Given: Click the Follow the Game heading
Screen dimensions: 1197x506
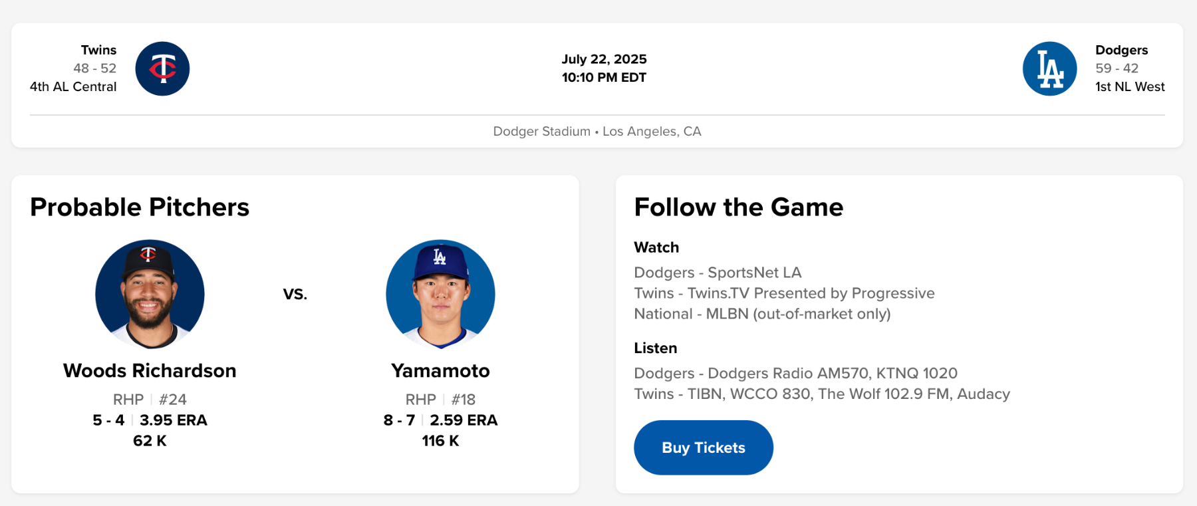Looking at the screenshot, I should point(738,207).
